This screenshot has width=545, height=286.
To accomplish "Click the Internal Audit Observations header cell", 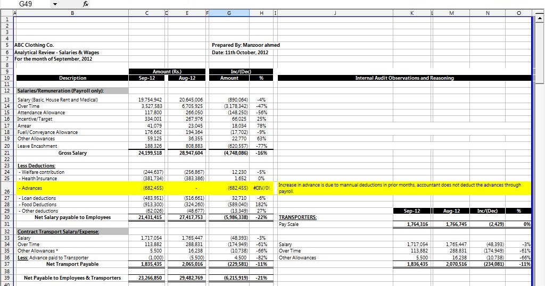I will pos(404,78).
